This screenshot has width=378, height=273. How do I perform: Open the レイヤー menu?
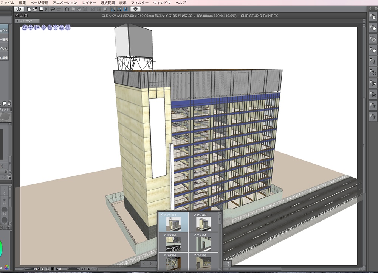(89, 3)
